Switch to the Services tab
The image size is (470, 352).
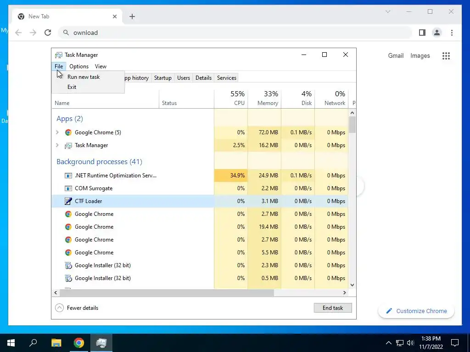click(227, 78)
